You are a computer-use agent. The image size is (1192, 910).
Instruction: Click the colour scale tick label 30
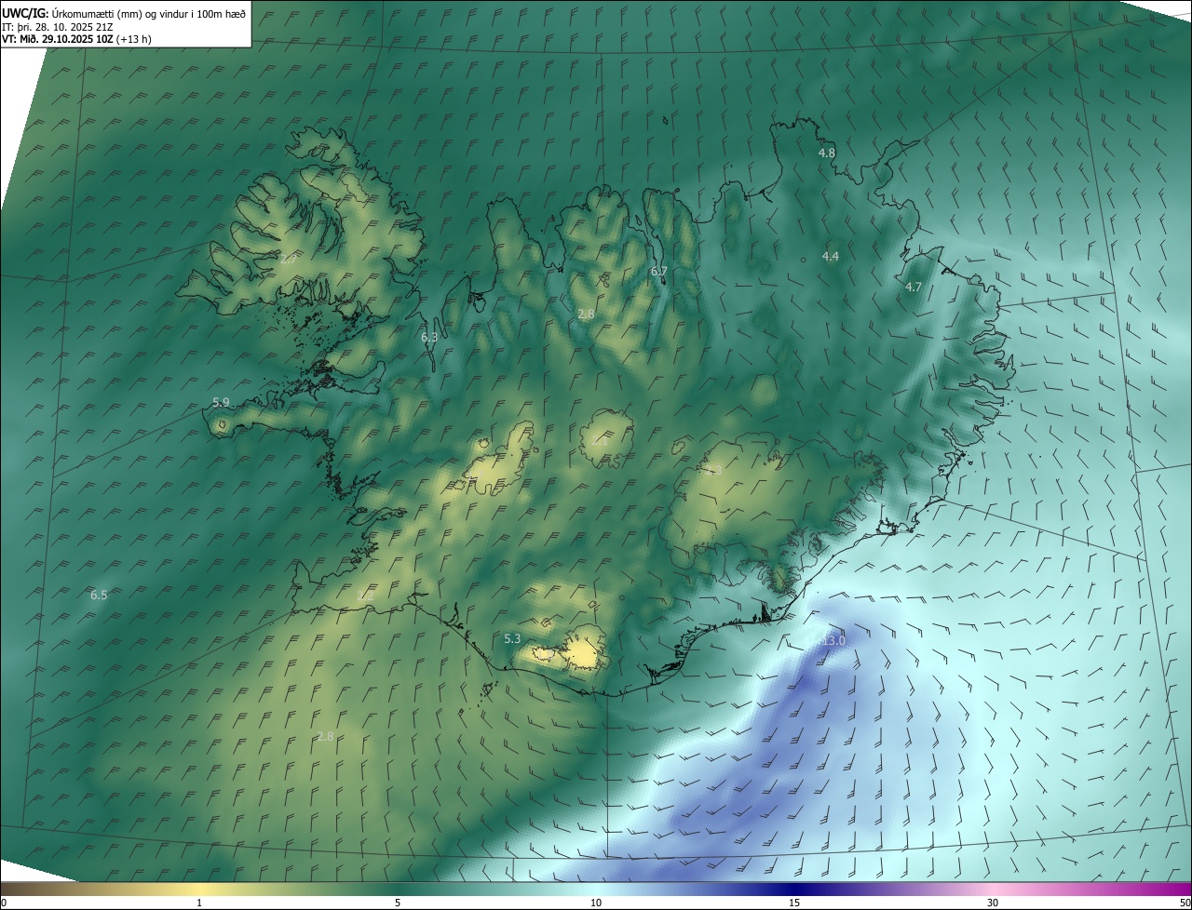tap(993, 903)
